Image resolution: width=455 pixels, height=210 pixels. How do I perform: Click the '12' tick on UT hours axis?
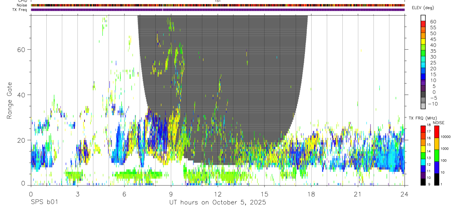pos(218,194)
